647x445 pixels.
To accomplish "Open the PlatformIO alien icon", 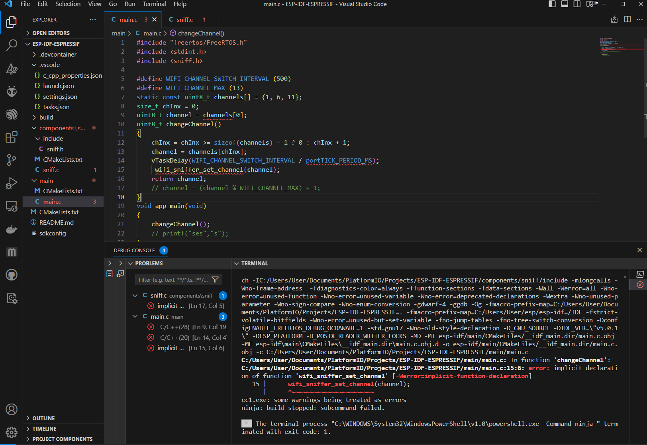I will 12,92.
